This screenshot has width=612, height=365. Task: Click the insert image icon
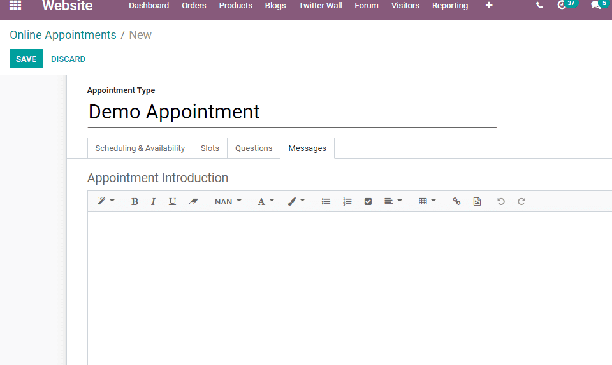477,201
